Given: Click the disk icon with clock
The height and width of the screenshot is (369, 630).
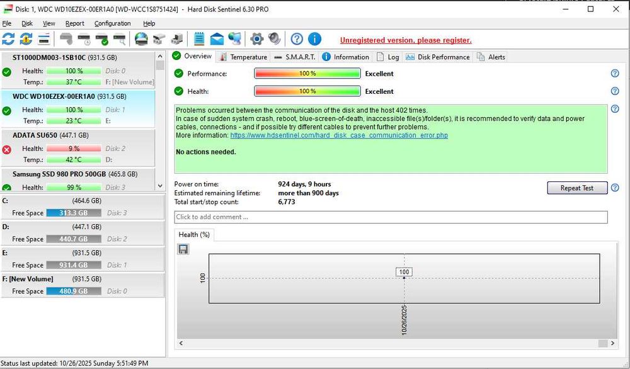Looking at the screenshot, I should 84,39.
